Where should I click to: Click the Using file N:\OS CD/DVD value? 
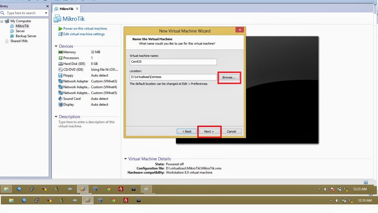click(105, 70)
